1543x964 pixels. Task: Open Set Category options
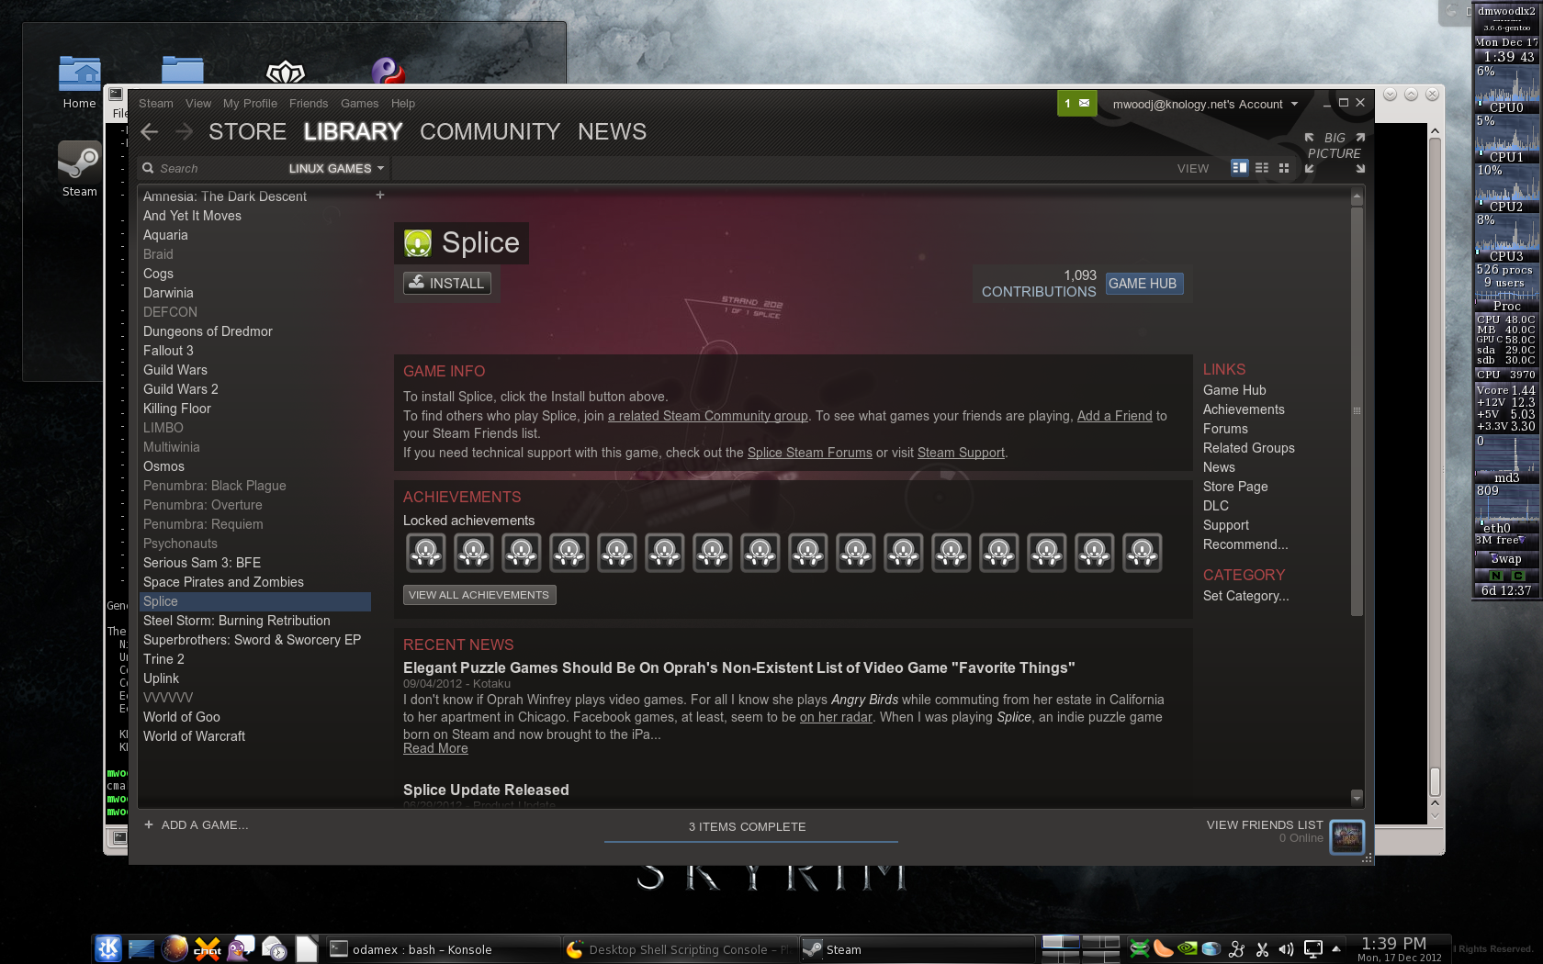(x=1245, y=596)
